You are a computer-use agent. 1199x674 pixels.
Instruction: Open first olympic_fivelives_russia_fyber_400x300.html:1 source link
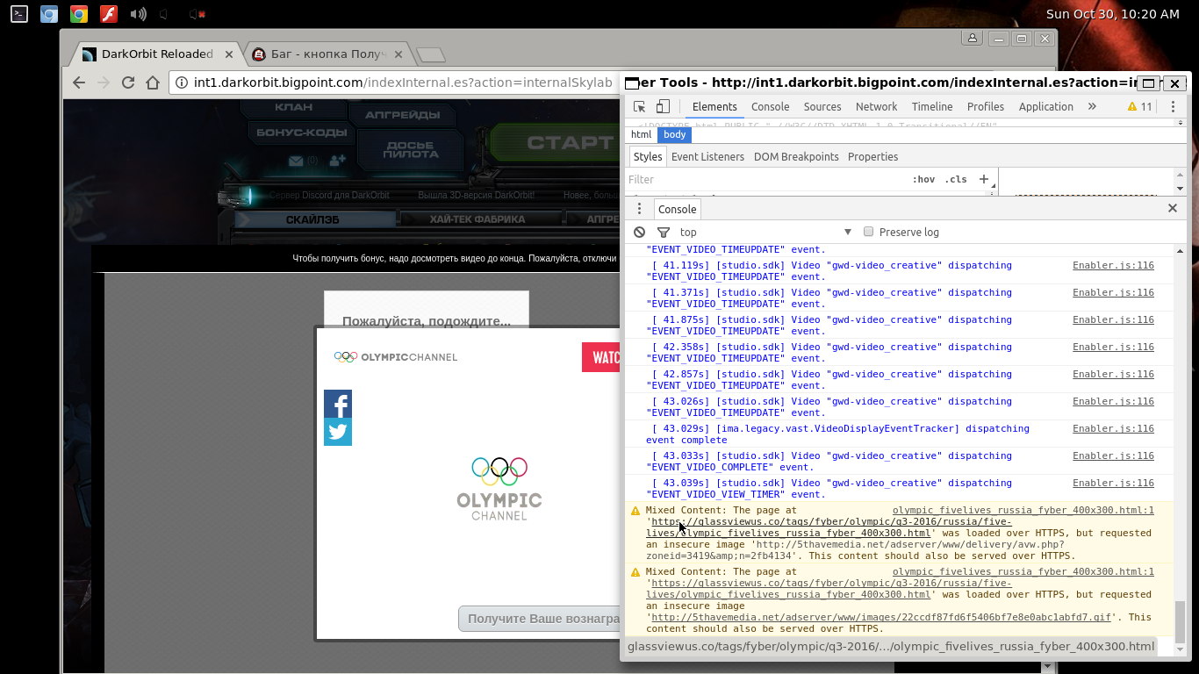pos(1023,510)
